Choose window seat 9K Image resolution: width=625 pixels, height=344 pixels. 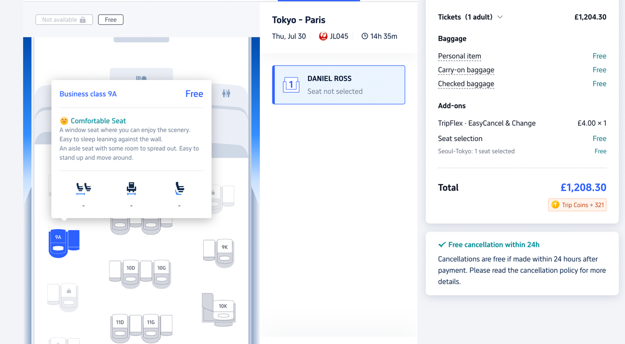pyautogui.click(x=224, y=253)
